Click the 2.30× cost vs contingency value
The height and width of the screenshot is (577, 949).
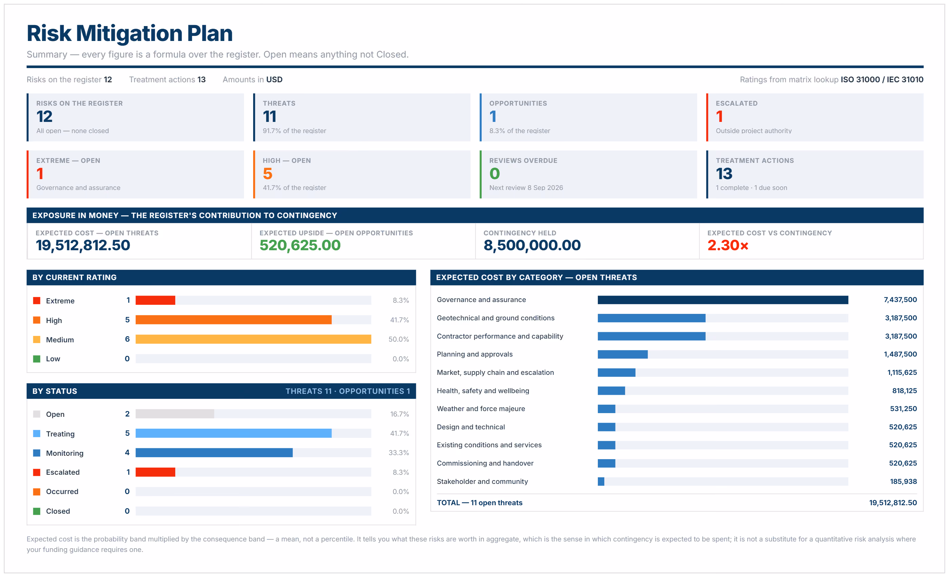(728, 245)
